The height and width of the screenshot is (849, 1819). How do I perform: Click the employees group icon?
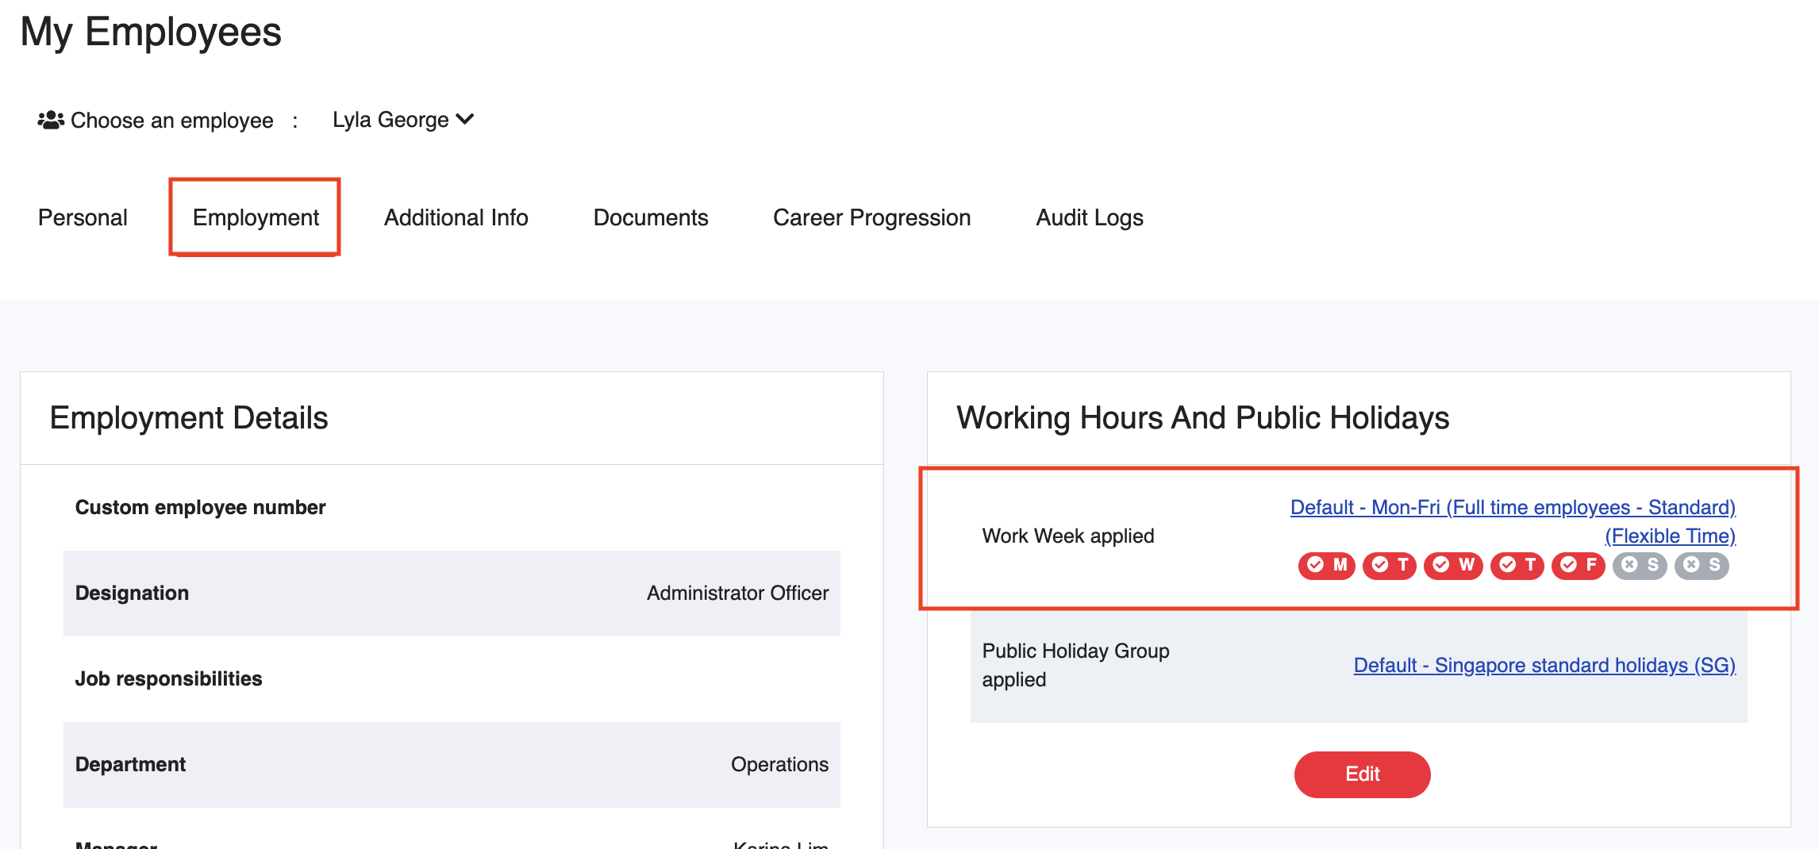(x=51, y=120)
